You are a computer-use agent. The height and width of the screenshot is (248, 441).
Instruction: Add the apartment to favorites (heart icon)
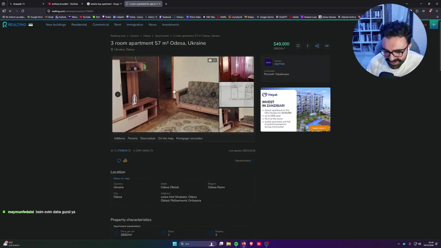[119, 161]
